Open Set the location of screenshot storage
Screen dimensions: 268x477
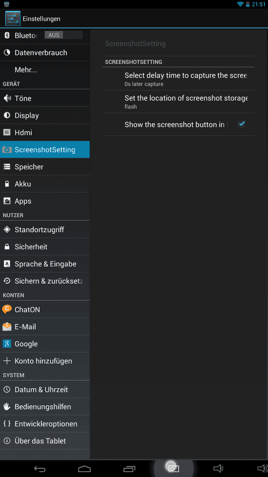(178, 102)
